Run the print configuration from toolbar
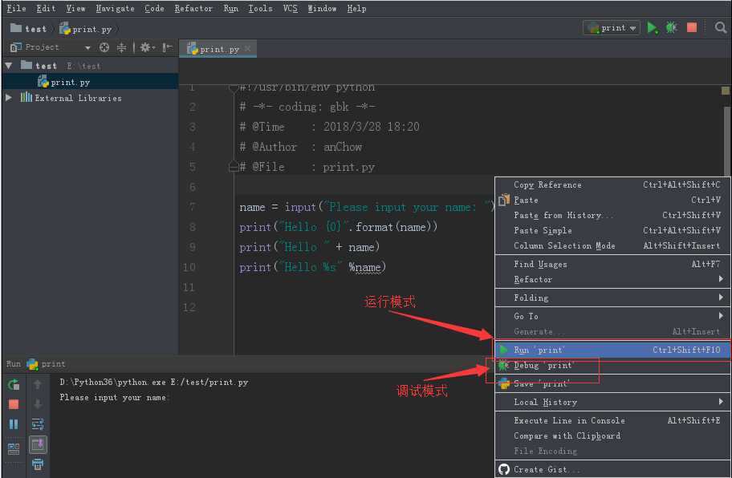 coord(653,28)
